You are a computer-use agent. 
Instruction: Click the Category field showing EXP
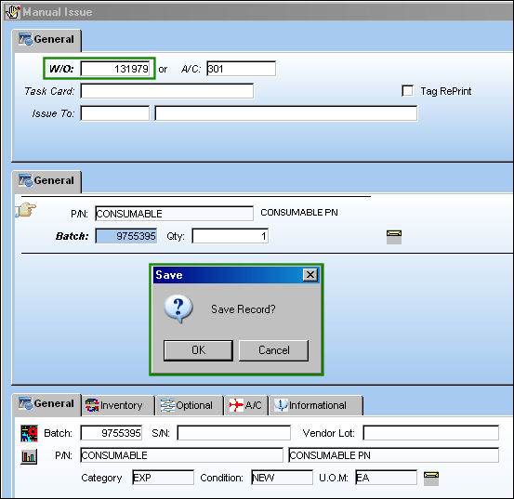tap(163, 478)
